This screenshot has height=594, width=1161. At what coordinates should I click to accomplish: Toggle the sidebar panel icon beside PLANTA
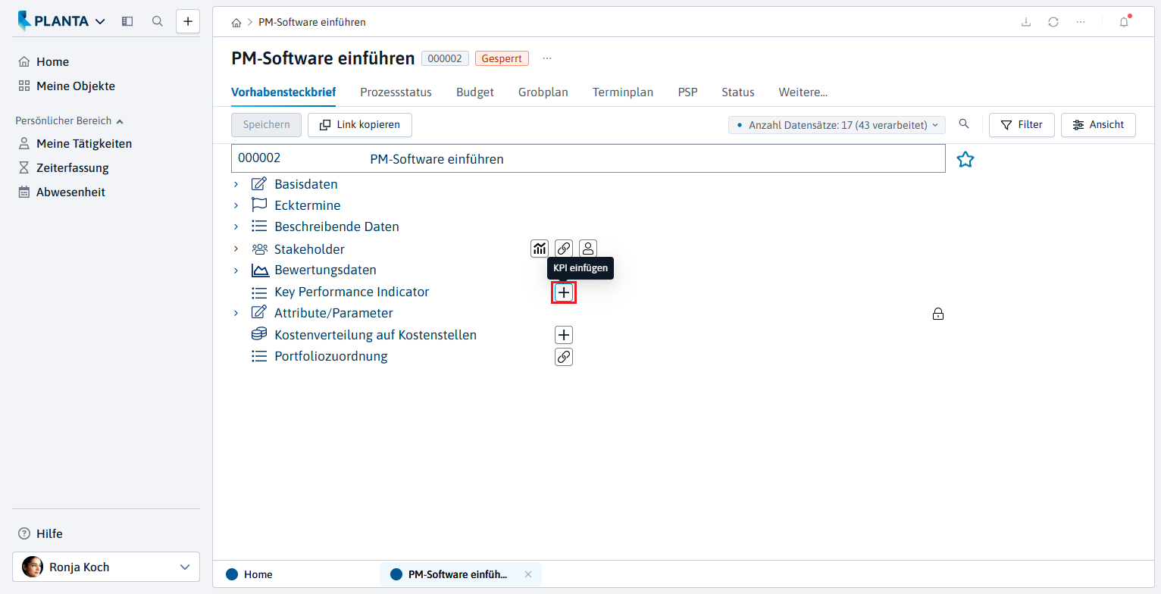coord(127,21)
